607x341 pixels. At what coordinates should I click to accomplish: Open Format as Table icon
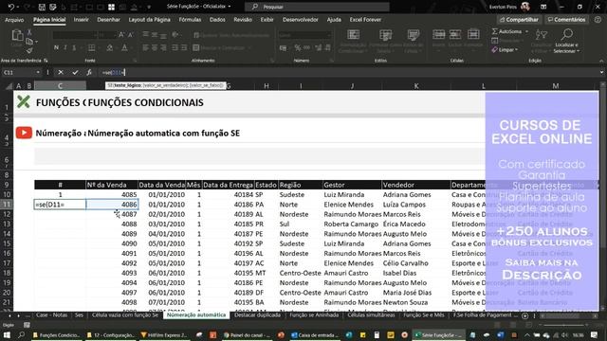pos(385,35)
